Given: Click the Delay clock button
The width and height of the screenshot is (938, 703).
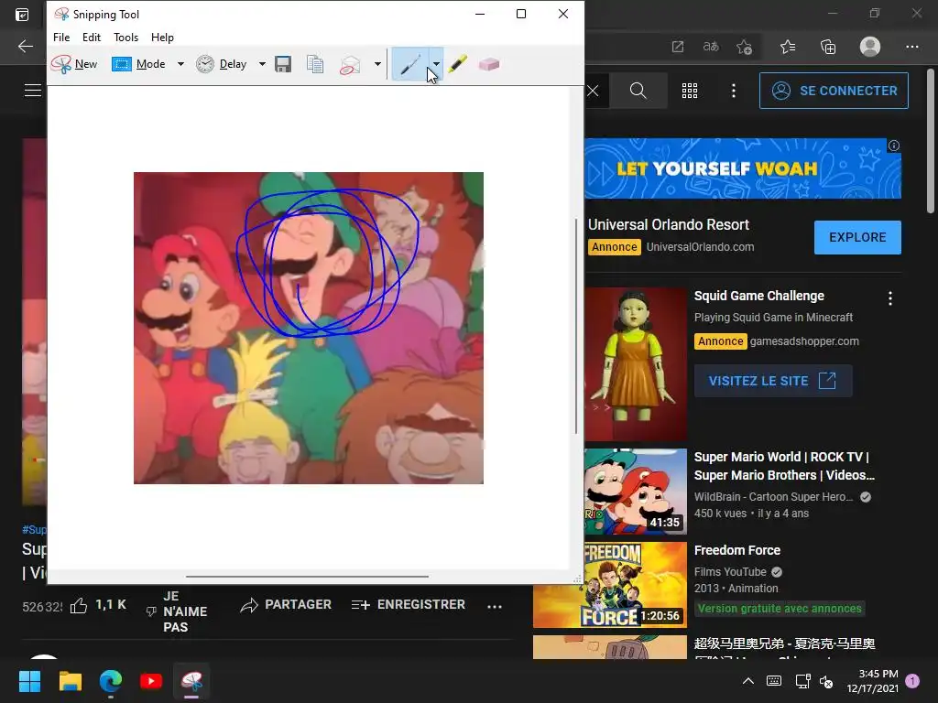Looking at the screenshot, I should click(x=222, y=64).
